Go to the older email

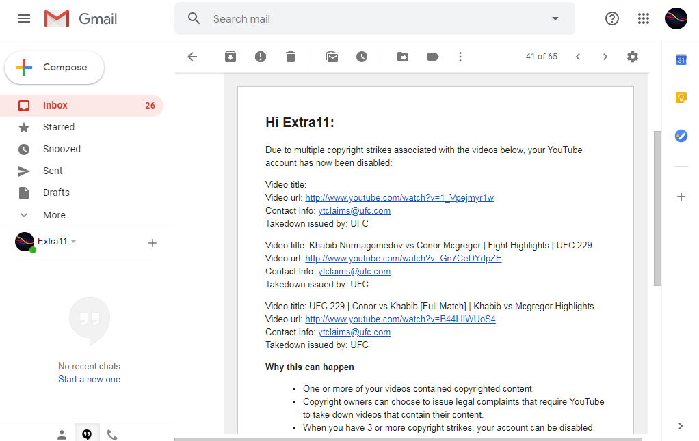[x=605, y=57]
